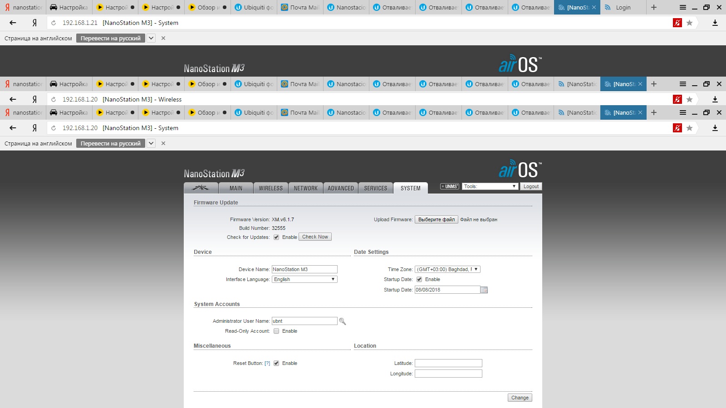Open the Tools dropdown
726x408 pixels.
(490, 186)
